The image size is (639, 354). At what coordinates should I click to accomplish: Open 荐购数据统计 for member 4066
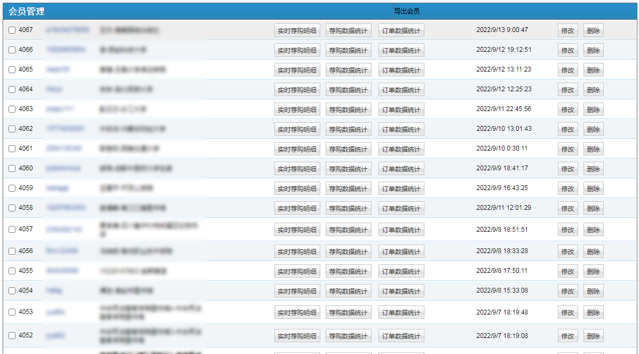(348, 51)
